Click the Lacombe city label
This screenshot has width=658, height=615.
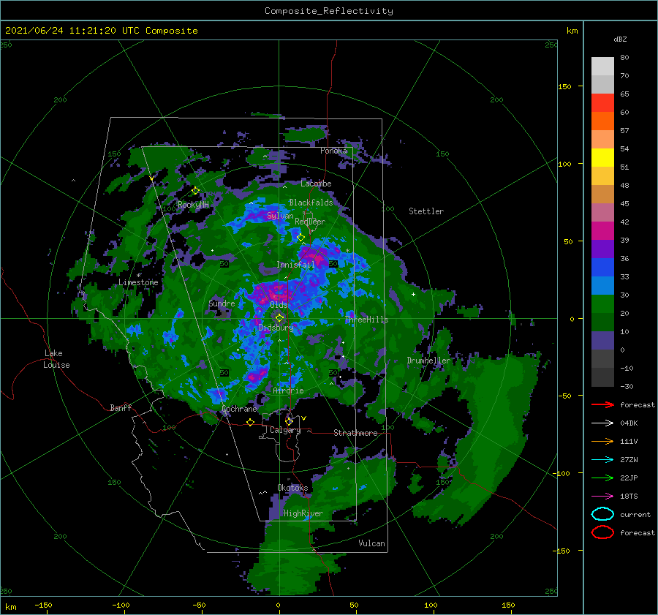[x=316, y=184]
